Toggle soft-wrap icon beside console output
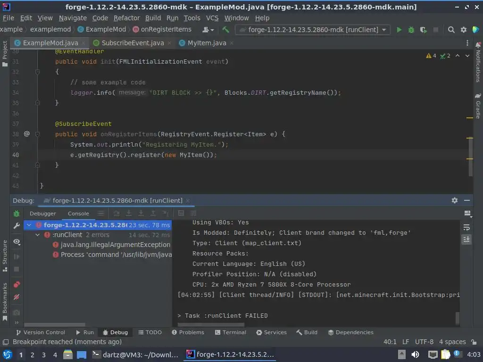The height and width of the screenshot is (362, 483). tap(466, 228)
